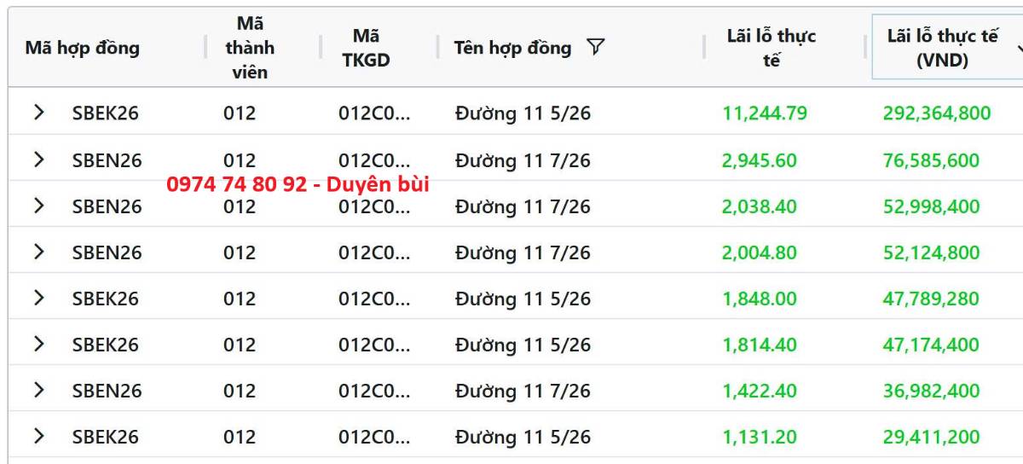Viewport: 1023px width, 464px height.
Task: Select the 29,411,200 VND cell
Action: click(x=931, y=437)
